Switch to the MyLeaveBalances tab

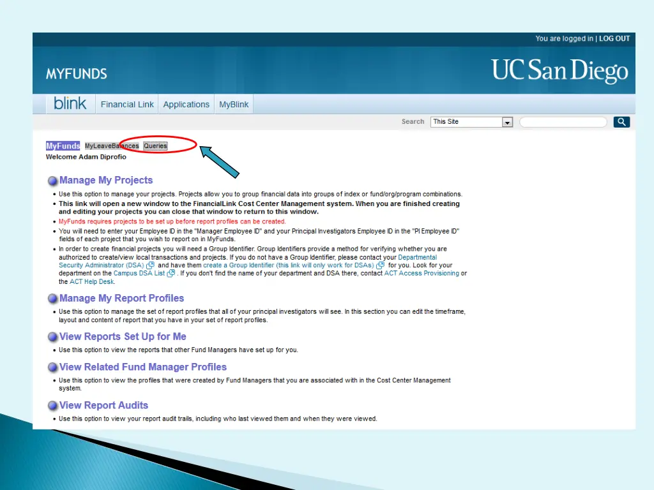click(x=112, y=146)
